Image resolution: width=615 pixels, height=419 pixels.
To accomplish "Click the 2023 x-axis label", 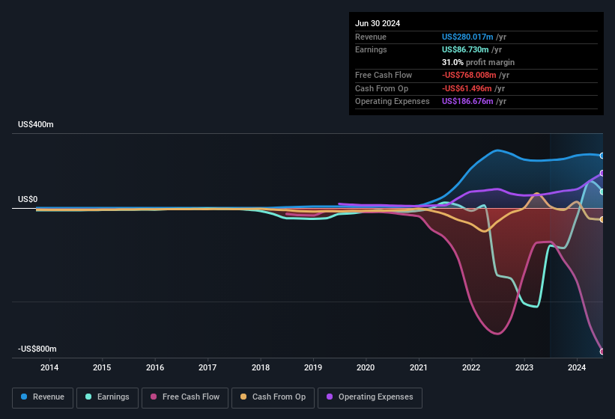I will pyautogui.click(x=524, y=367).
